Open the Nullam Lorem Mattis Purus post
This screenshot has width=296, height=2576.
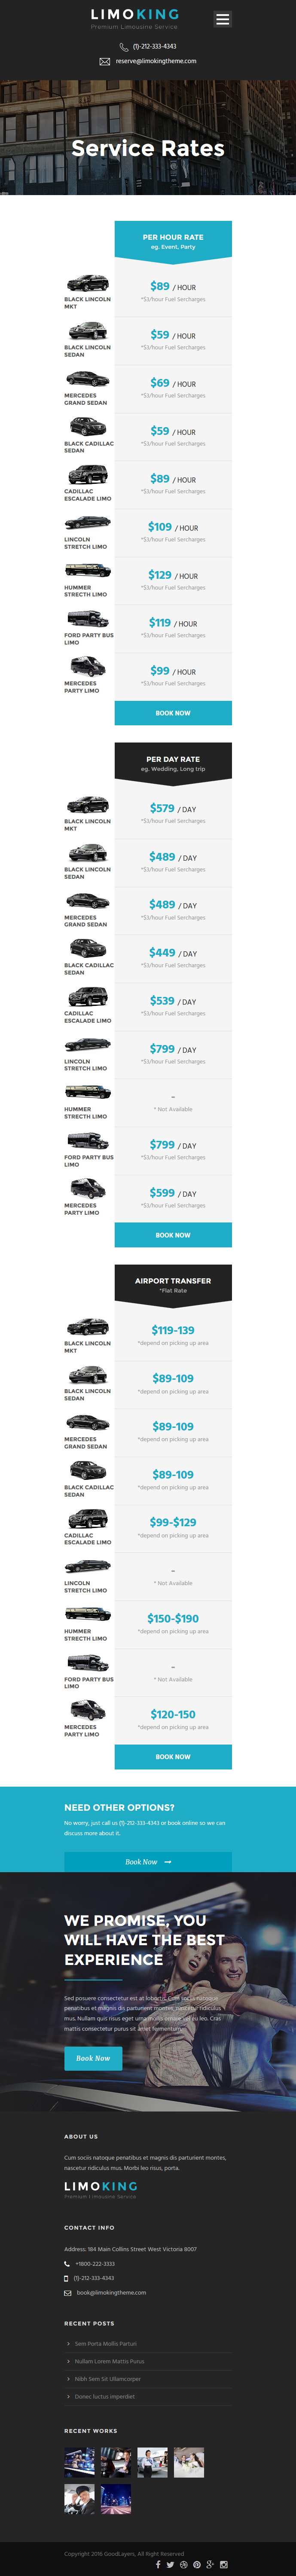point(109,2361)
